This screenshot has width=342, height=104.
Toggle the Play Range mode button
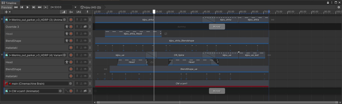[x=46, y=7]
